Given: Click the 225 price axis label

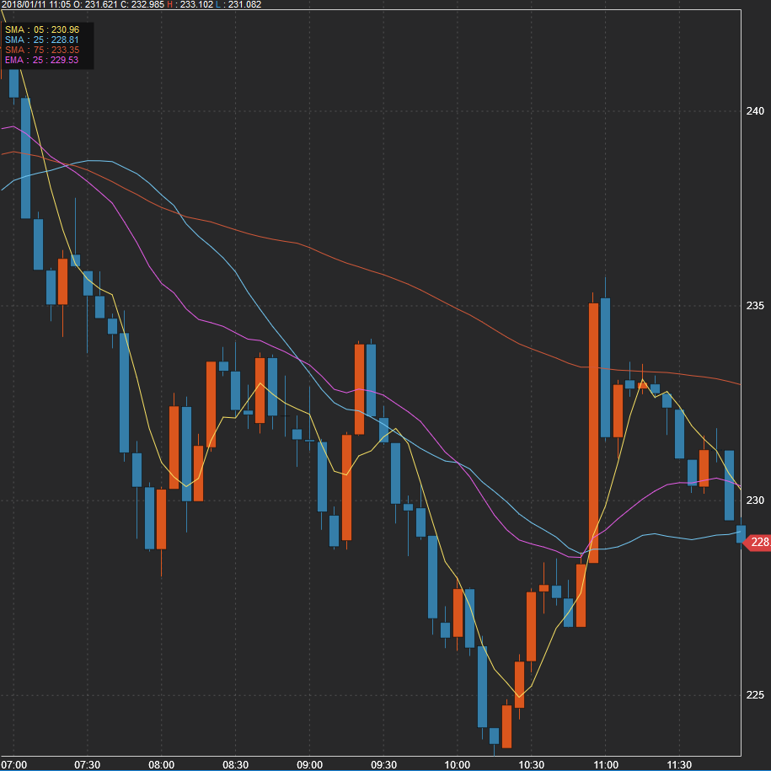Looking at the screenshot, I should pyautogui.click(x=755, y=695).
